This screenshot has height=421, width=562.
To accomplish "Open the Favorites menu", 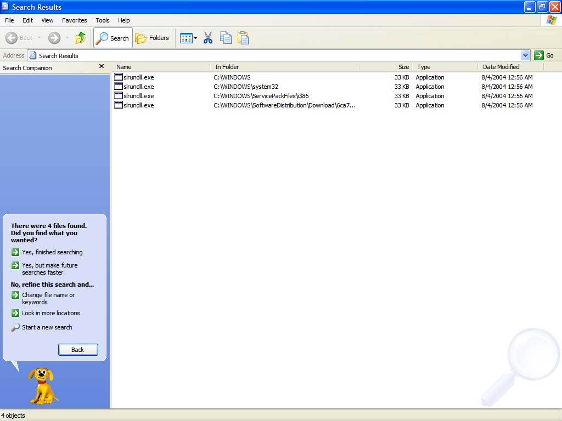I will tap(74, 20).
